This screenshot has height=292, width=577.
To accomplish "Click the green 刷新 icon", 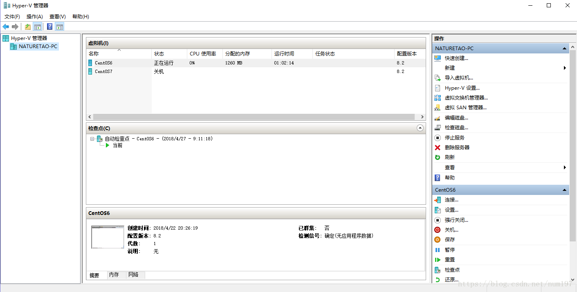I will tap(438, 157).
